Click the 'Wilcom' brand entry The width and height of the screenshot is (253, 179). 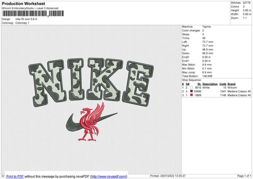(x=232, y=87)
